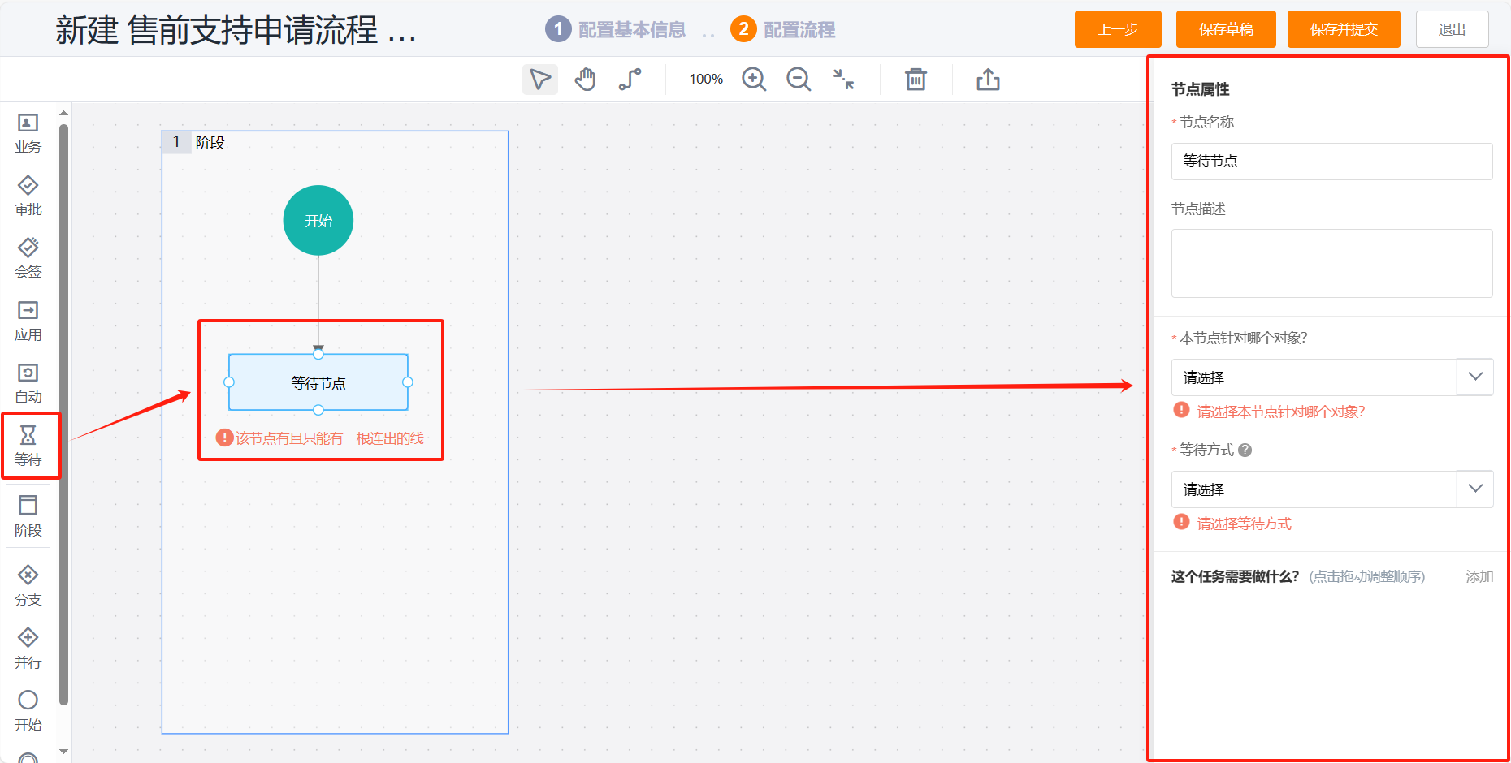This screenshot has height=763, width=1511.
Task: Pick the 等待 hourglass node
Action: [28, 446]
